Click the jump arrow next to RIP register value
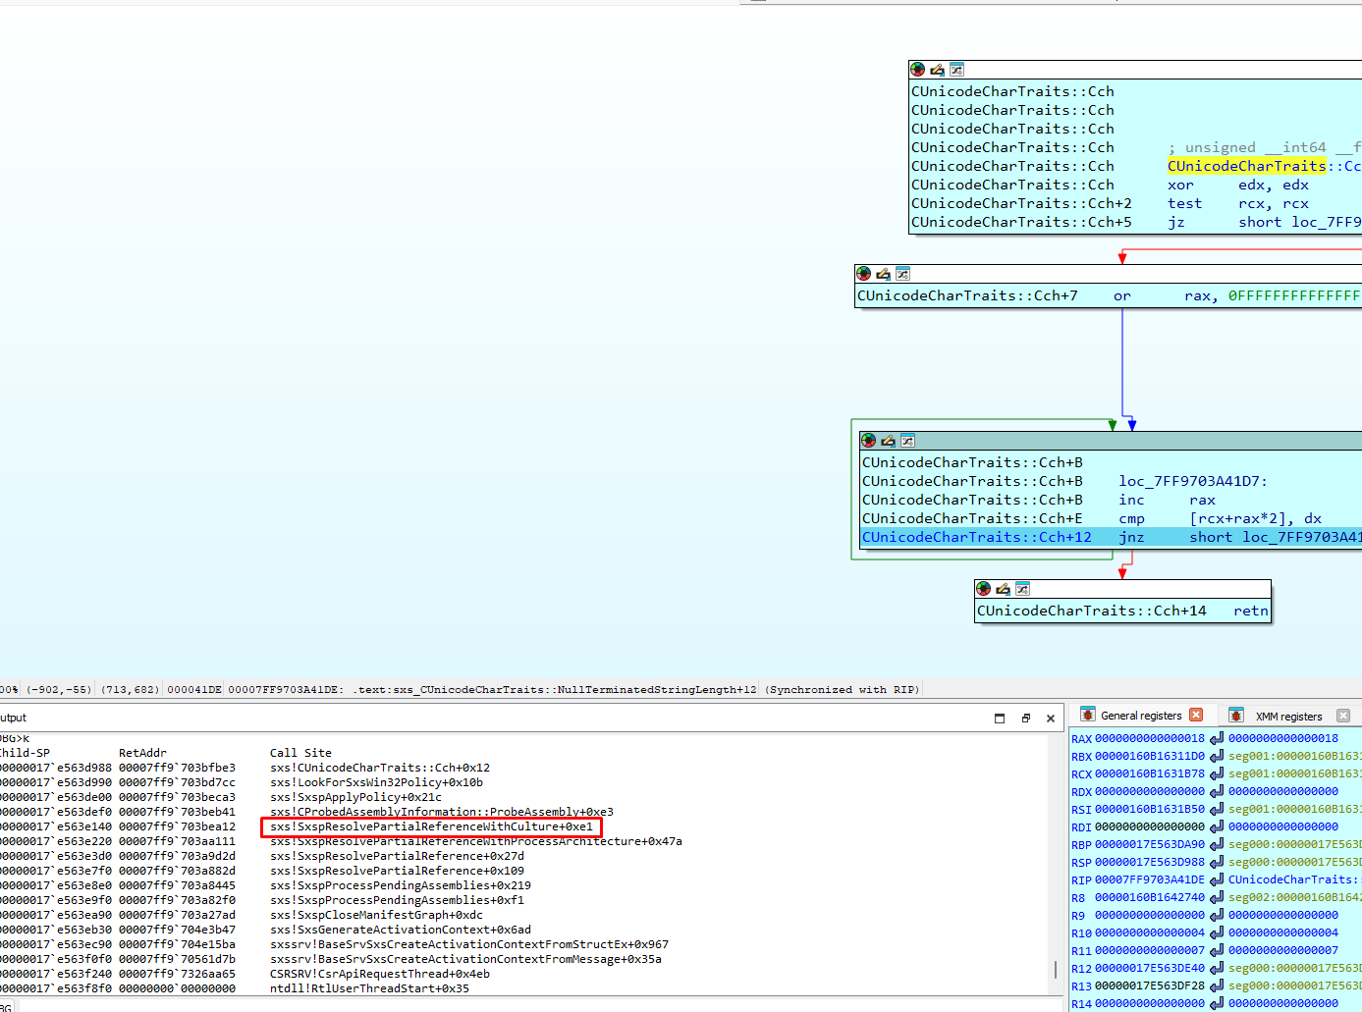 pos(1217,879)
